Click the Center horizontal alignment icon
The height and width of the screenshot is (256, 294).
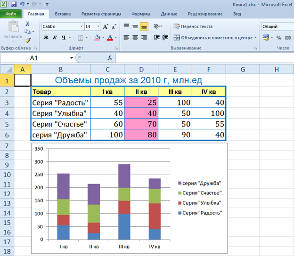pyautogui.click(x=135, y=37)
